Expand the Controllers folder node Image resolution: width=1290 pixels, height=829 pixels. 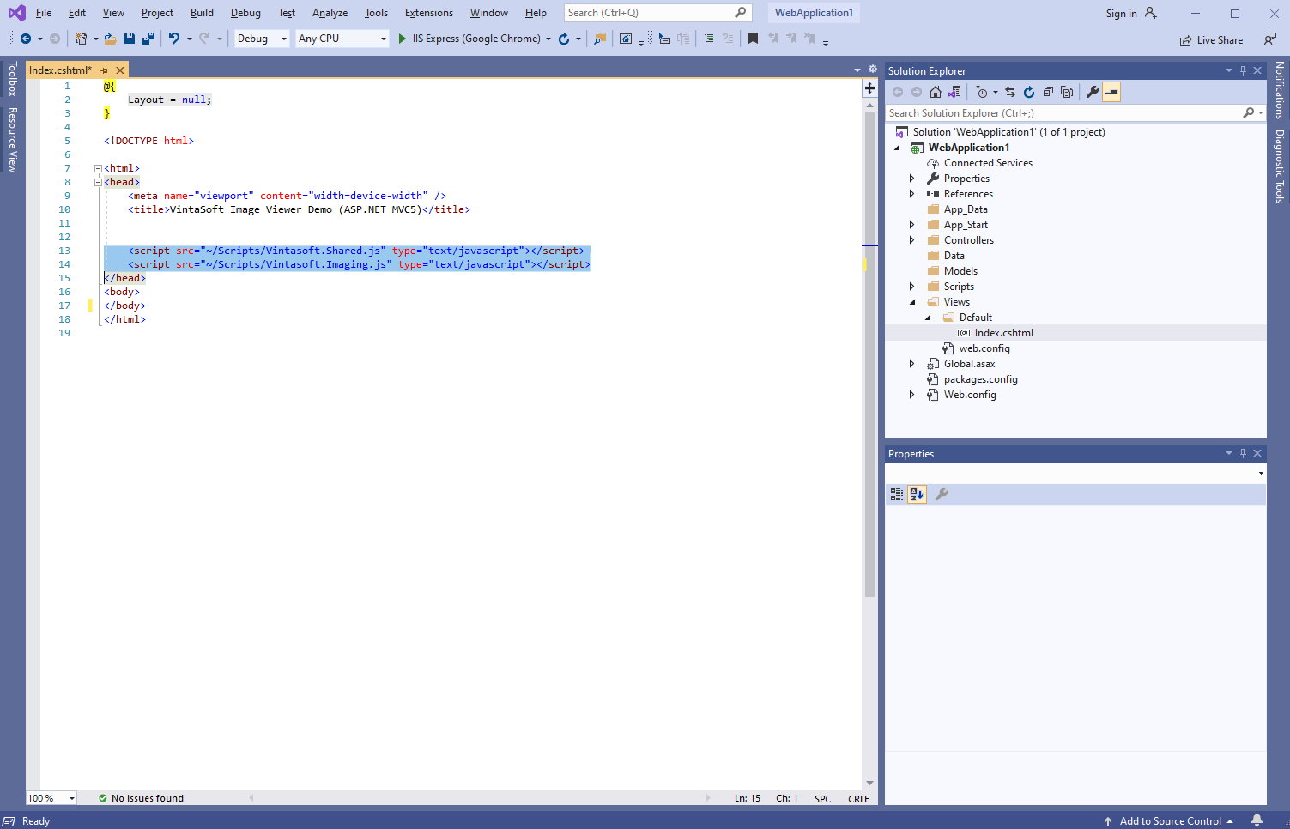coord(911,240)
